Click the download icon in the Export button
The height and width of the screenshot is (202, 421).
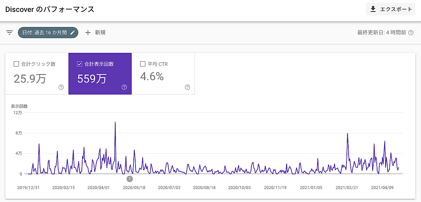click(373, 9)
